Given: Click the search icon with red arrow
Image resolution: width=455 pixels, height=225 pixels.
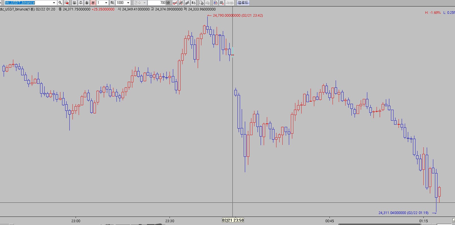Looking at the screenshot, I should tap(67, 3).
